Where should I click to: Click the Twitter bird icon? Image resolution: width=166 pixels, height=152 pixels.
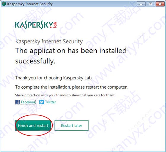pos(41,102)
